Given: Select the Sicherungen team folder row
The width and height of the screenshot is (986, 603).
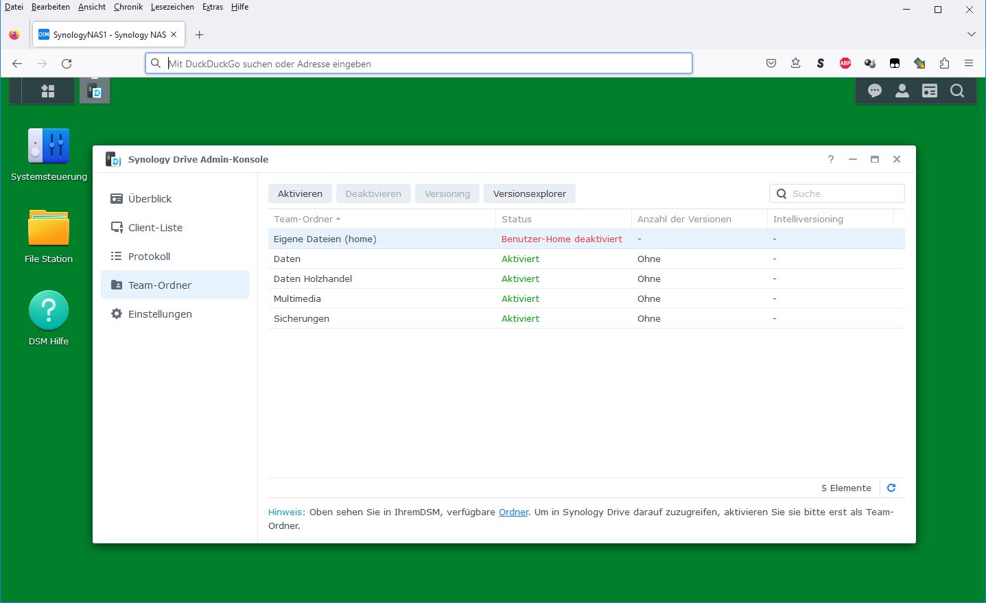Looking at the screenshot, I should click(586, 318).
